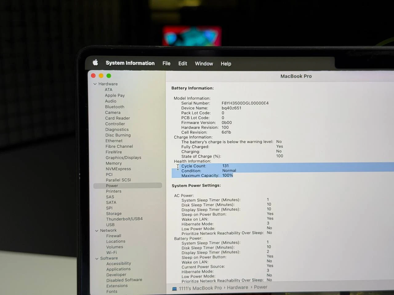
Task: Click the serial number F8YH3500DGL00000E4
Action: tap(245, 103)
